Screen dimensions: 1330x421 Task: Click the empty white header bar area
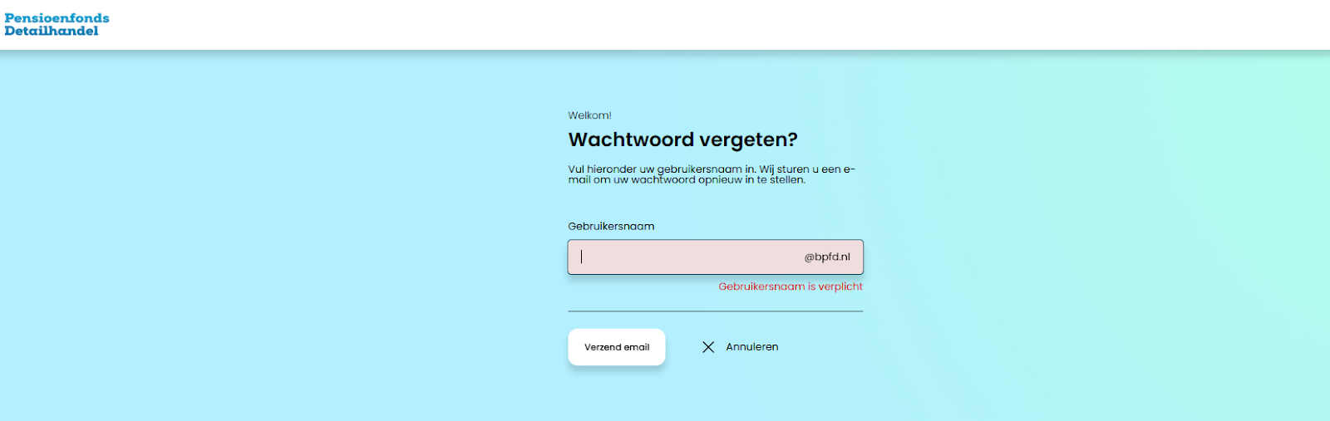[665, 25]
